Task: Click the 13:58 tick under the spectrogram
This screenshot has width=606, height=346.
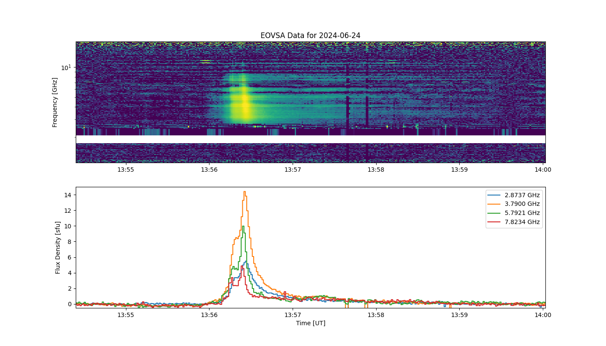Action: coord(376,170)
